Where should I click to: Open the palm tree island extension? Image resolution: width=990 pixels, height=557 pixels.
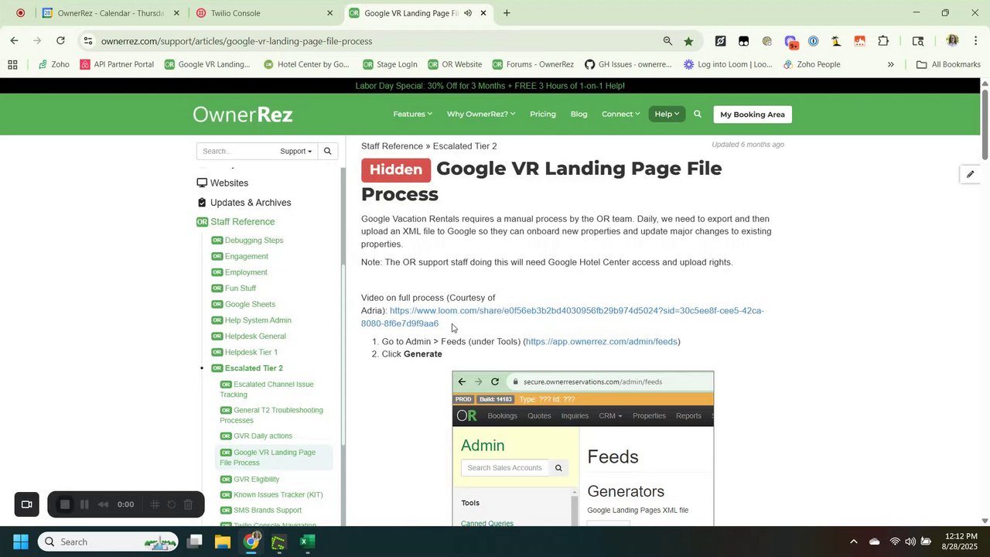[x=836, y=41]
